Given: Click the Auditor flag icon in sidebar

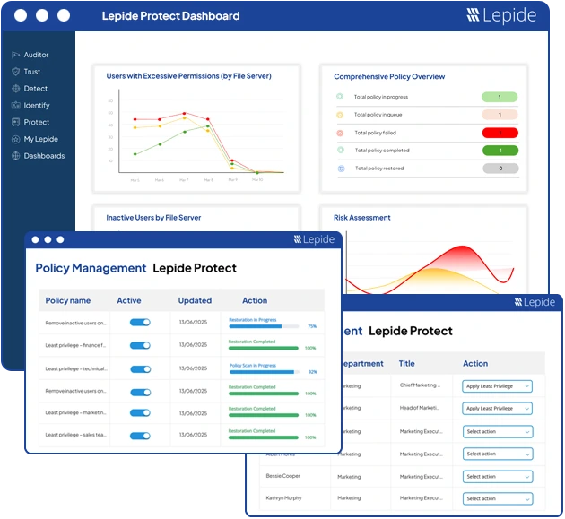Looking at the screenshot, I should coord(15,55).
